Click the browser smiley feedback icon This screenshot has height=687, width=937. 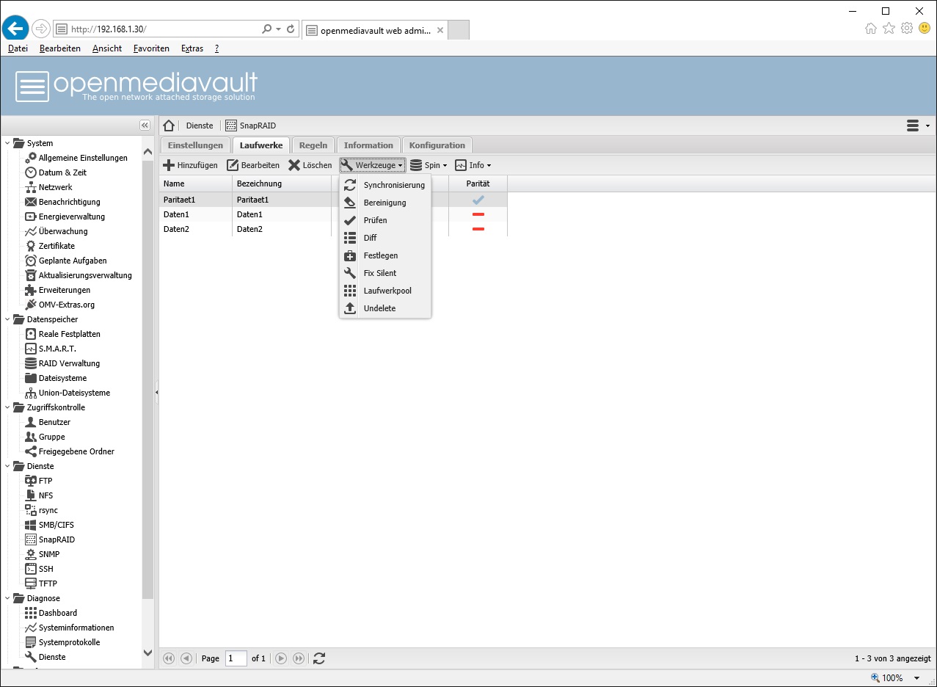(925, 29)
